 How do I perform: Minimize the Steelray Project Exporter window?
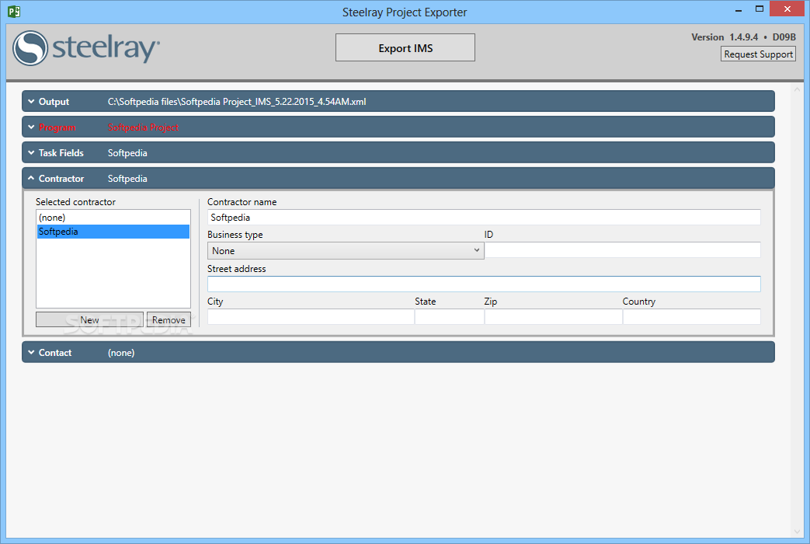[739, 10]
